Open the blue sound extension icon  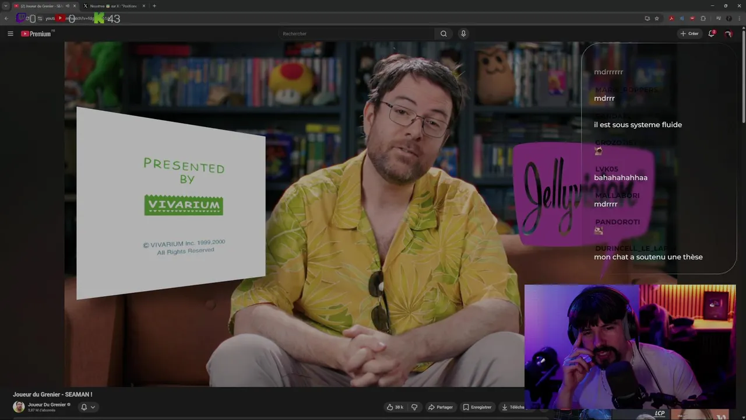[x=682, y=19]
